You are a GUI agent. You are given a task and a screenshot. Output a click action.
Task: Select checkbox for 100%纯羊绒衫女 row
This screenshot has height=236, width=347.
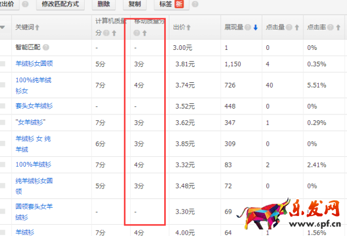[x=2, y=85]
